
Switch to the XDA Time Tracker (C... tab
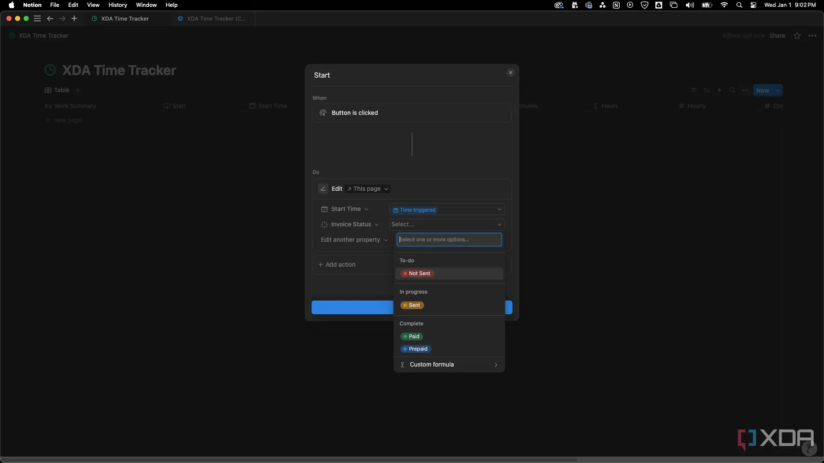coord(212,18)
